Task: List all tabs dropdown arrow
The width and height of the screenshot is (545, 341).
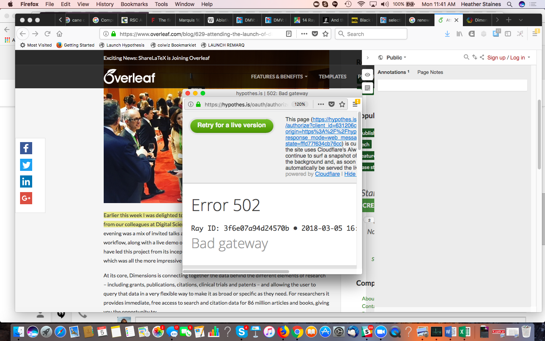Action: tap(521, 20)
